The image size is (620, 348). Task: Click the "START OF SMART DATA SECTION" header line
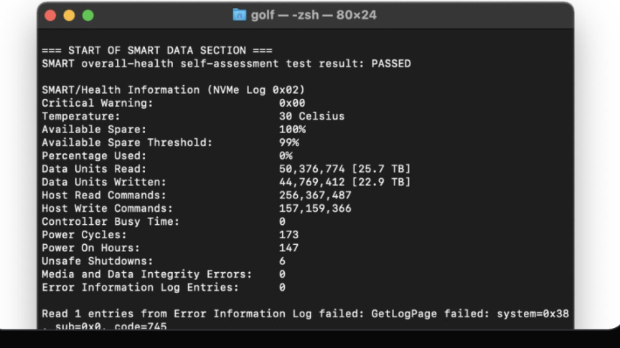coord(157,51)
